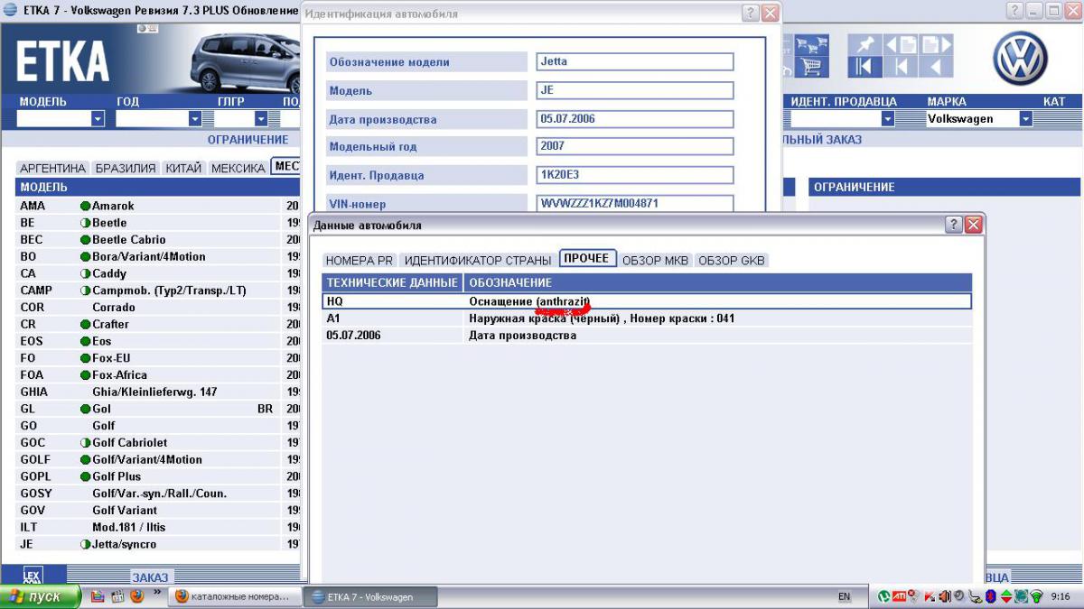Viewport: 1084px width, 609px height.
Task: Click the ЗАКАЗ bar at the bottom
Action: tap(150, 577)
